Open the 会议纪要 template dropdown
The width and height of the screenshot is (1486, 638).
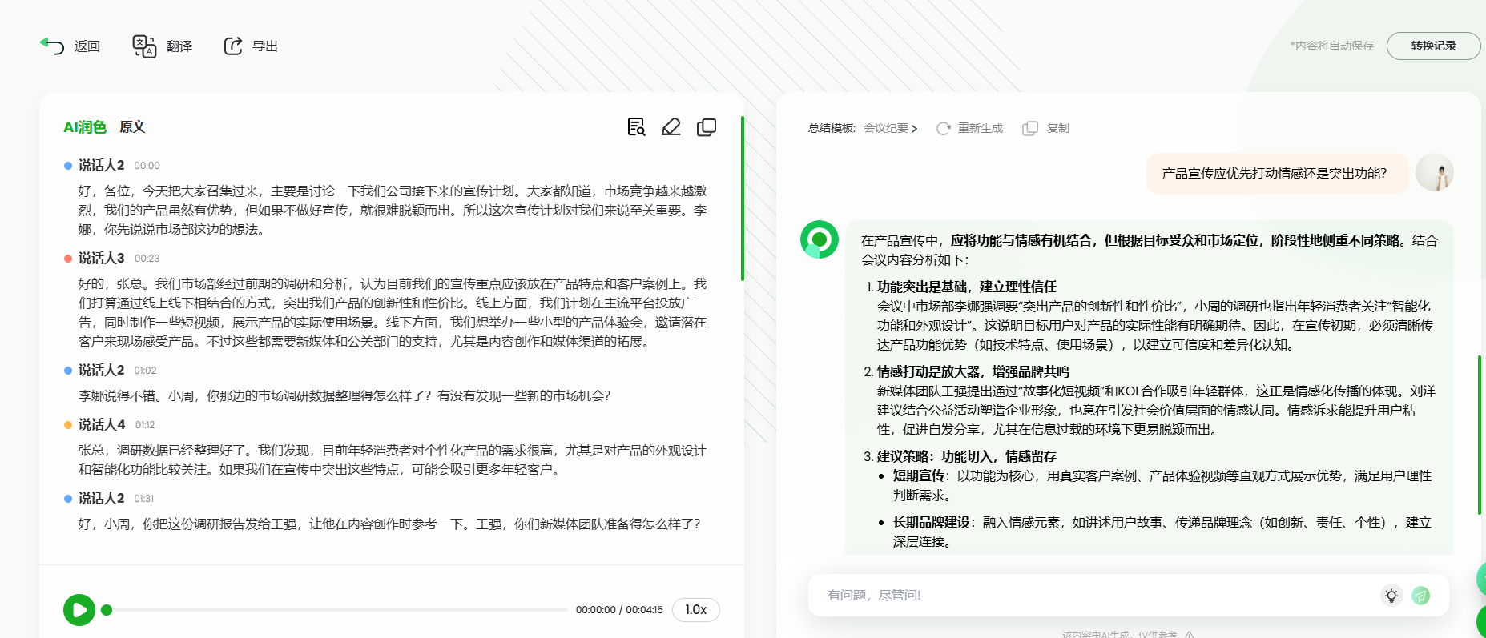point(890,128)
